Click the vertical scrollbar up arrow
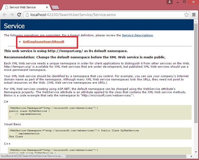Image resolution: width=199 pixels, height=160 pixels. pyautogui.click(x=196, y=22)
